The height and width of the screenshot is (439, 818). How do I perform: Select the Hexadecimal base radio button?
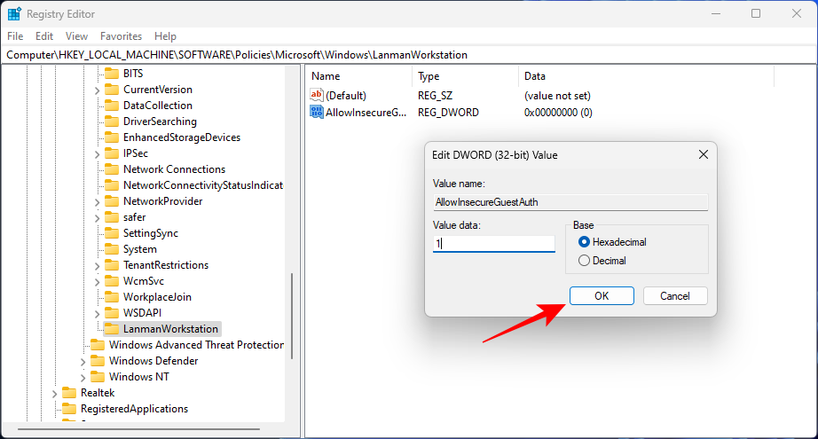(584, 242)
